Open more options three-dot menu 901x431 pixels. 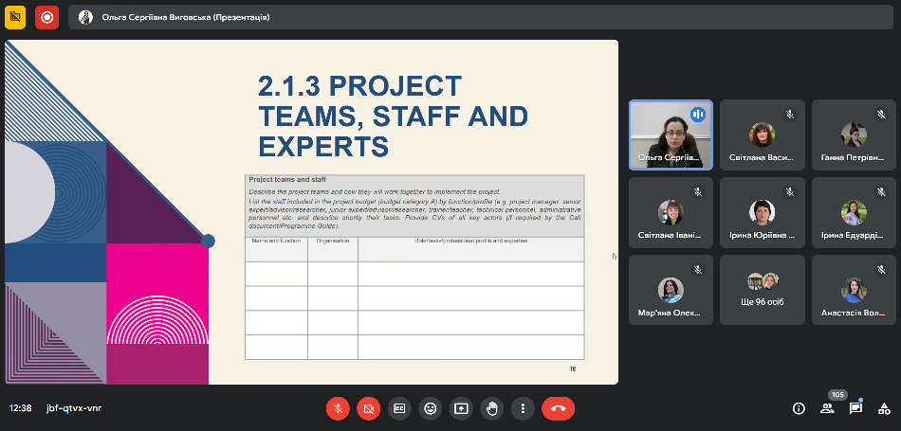[x=523, y=408]
